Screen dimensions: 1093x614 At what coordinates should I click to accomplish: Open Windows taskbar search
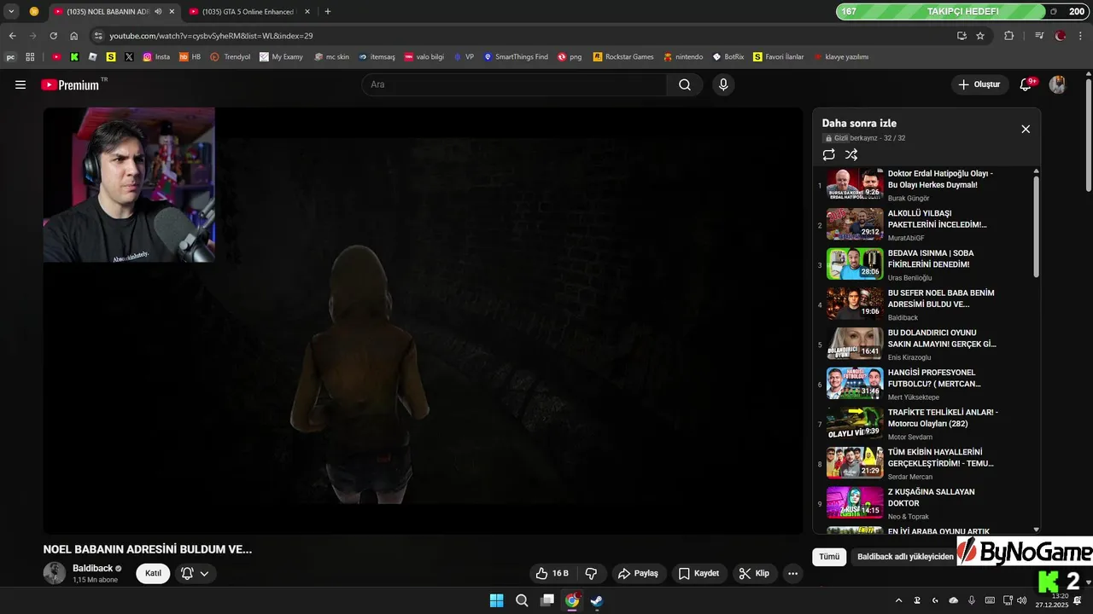coord(522,600)
